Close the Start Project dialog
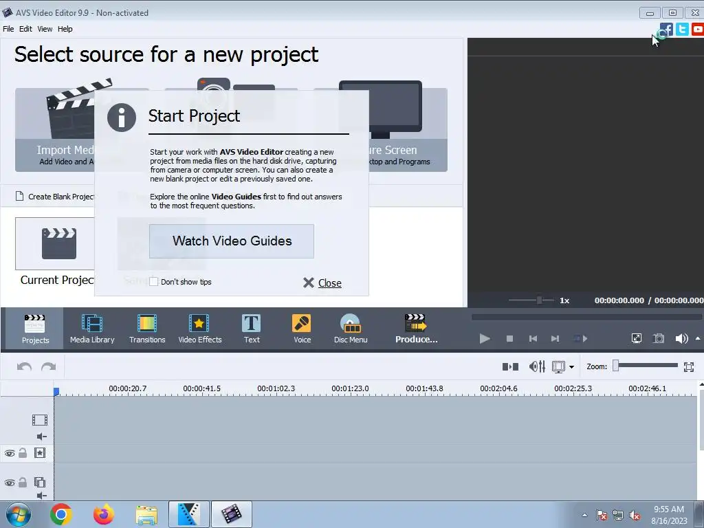 (322, 283)
